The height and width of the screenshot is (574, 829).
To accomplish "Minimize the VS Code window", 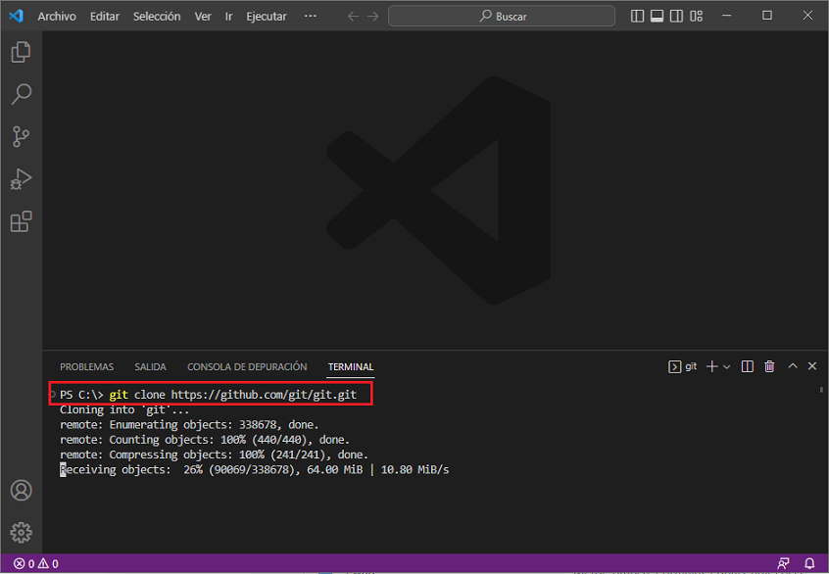I will click(x=727, y=16).
